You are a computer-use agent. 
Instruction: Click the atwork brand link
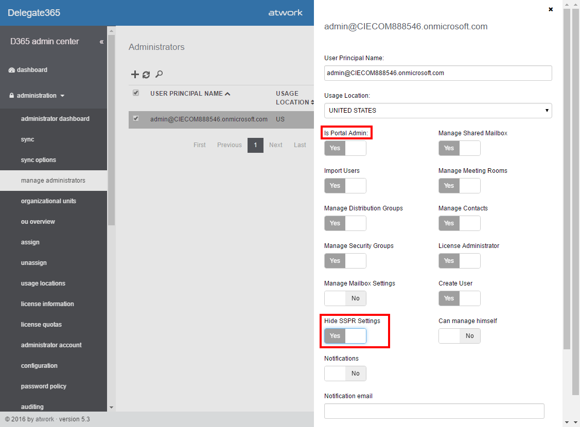pyautogui.click(x=285, y=13)
